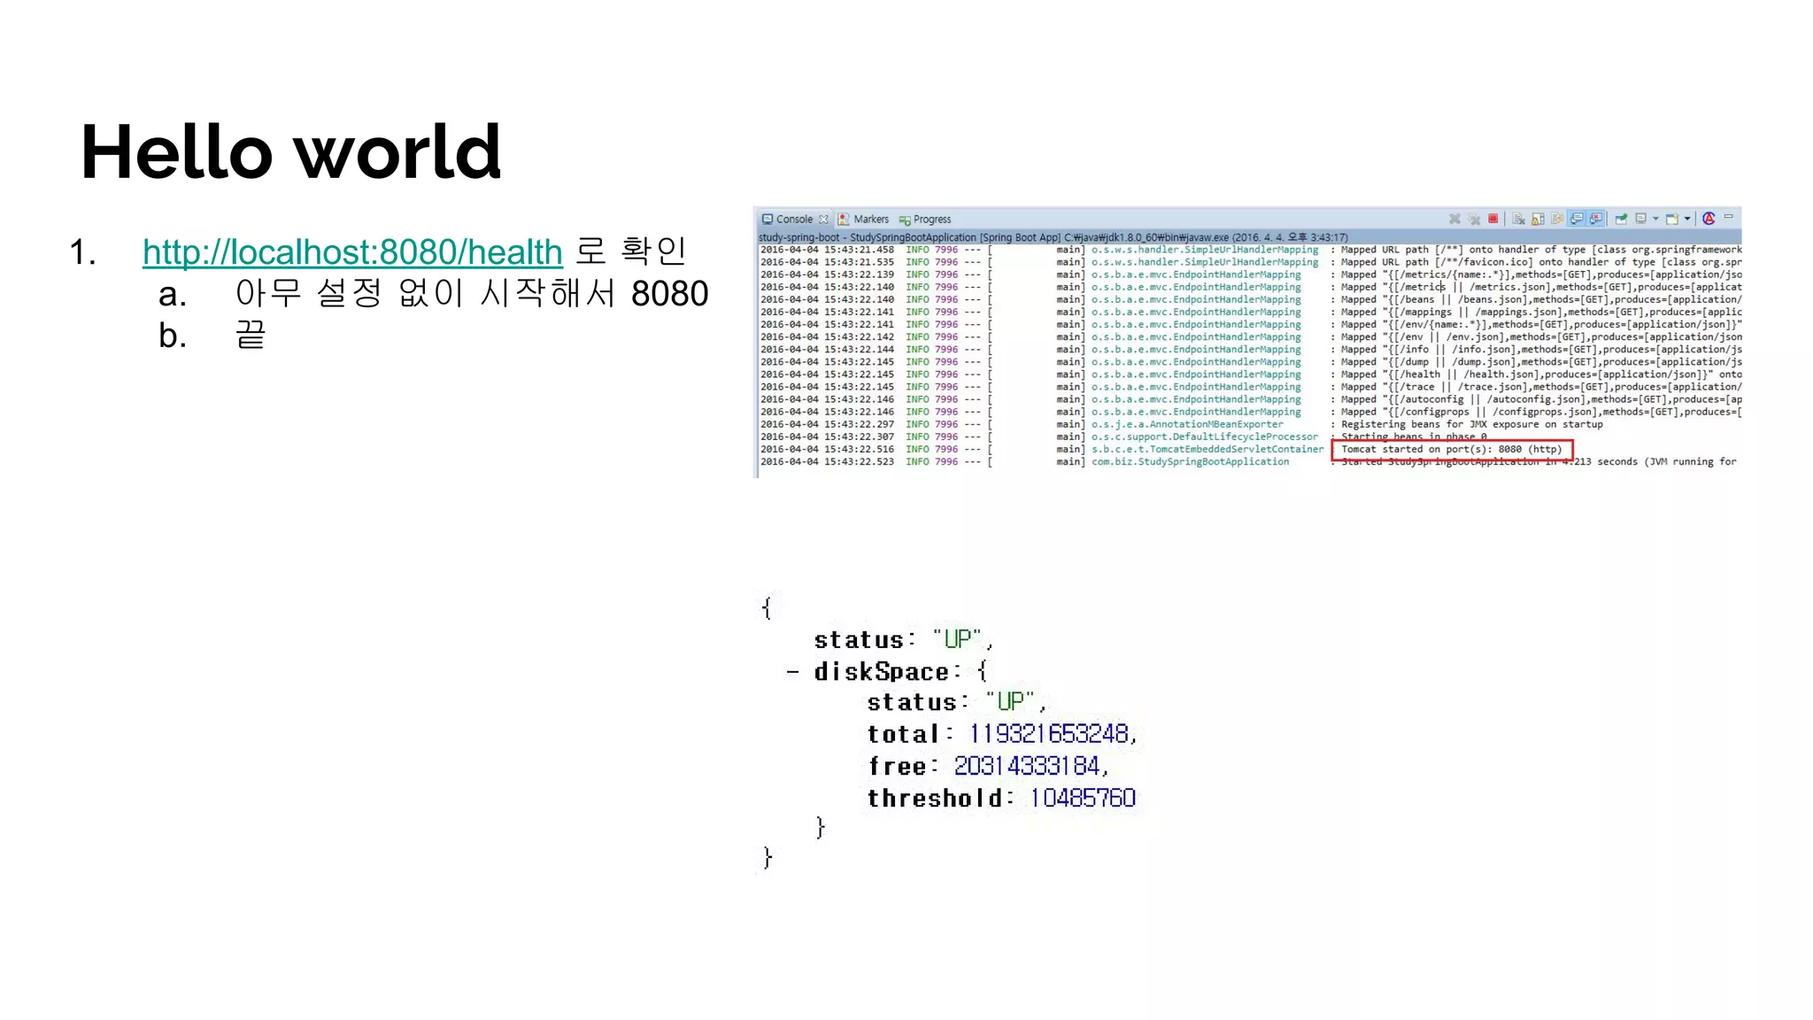Image resolution: width=1813 pixels, height=1020 pixels.
Task: Toggle Word Wrap in console toolbar
Action: pos(1557,219)
